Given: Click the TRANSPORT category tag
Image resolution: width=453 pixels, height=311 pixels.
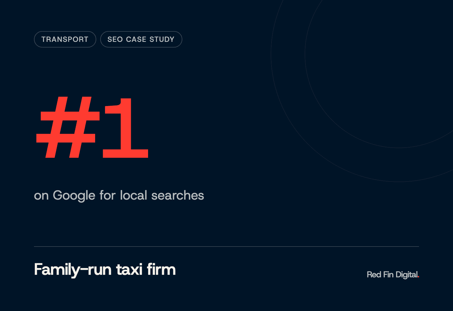Looking at the screenshot, I should coord(65,39).
